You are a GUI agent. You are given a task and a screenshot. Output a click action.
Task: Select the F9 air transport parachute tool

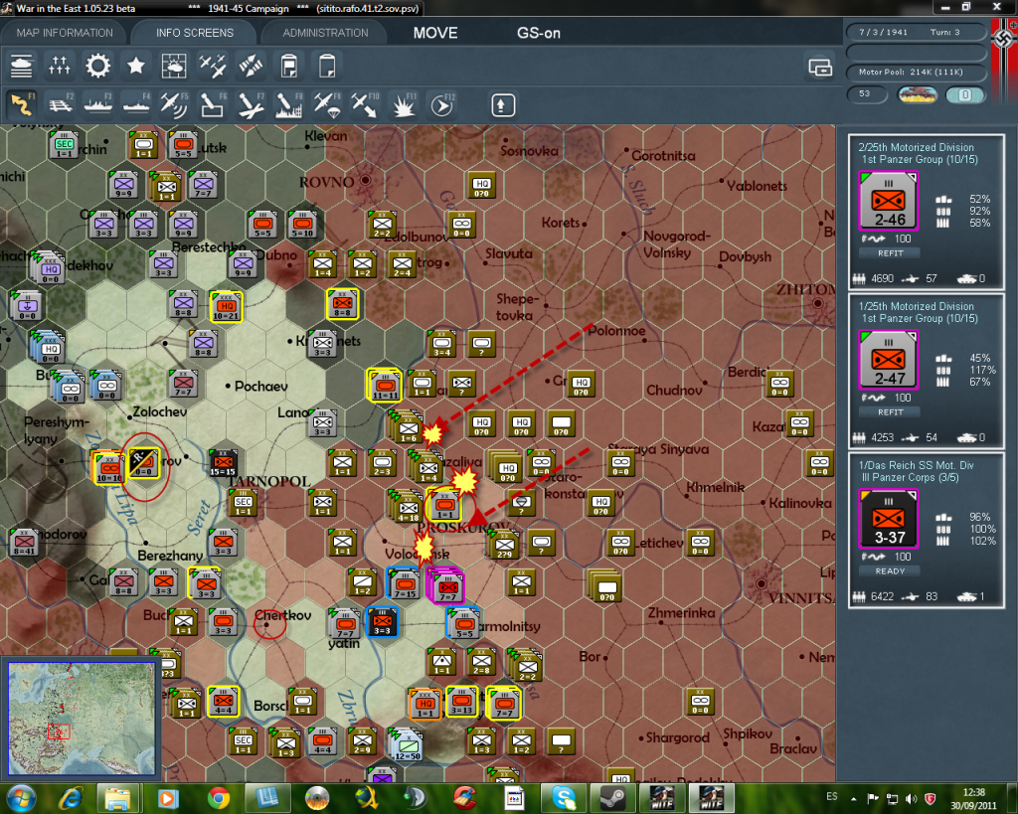point(326,105)
